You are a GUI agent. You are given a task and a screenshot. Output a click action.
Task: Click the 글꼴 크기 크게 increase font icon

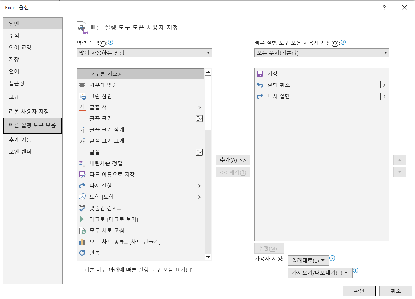point(82,141)
